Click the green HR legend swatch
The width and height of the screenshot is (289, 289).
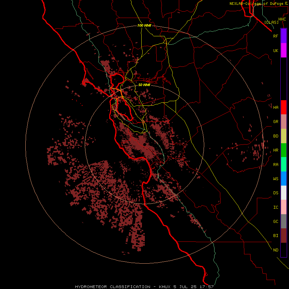point(284,150)
